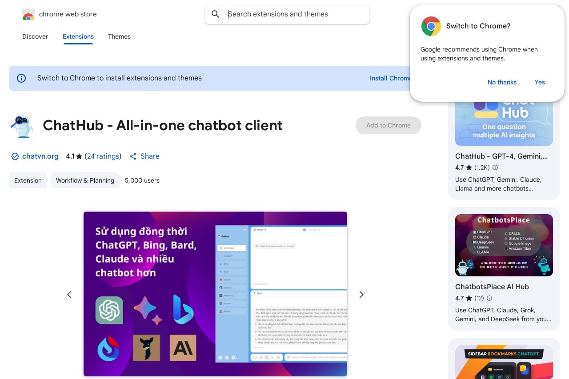Focus the Search extensions and themes field
This screenshot has height=379, width=569.
[287, 14]
